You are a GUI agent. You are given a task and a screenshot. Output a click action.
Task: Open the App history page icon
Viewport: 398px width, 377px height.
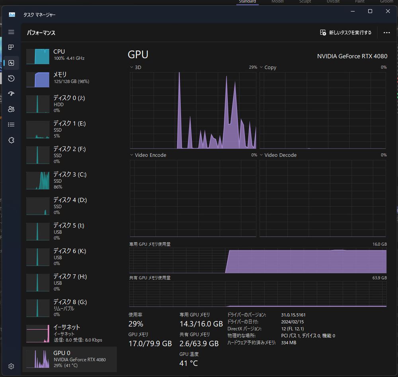[x=11, y=78]
